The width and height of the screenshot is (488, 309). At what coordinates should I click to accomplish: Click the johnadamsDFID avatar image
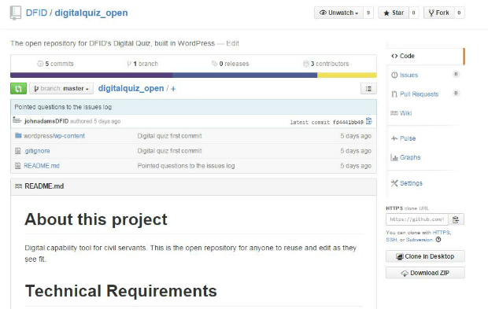tap(17, 120)
